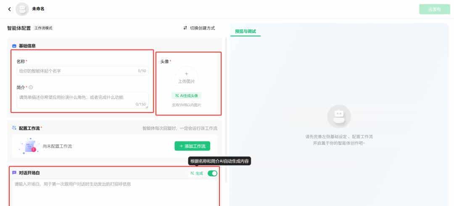454x206 pixels.
Task: Click the 添加工作流 button
Action: 192,146
